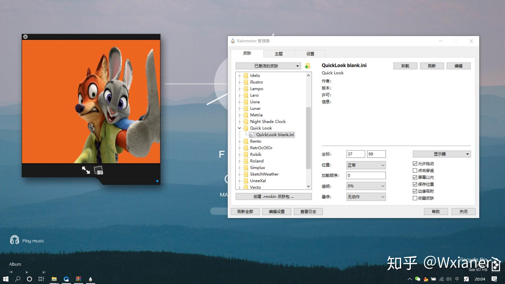The image size is (505, 284).
Task: Open the action center notifications icon
Action: (494, 279)
